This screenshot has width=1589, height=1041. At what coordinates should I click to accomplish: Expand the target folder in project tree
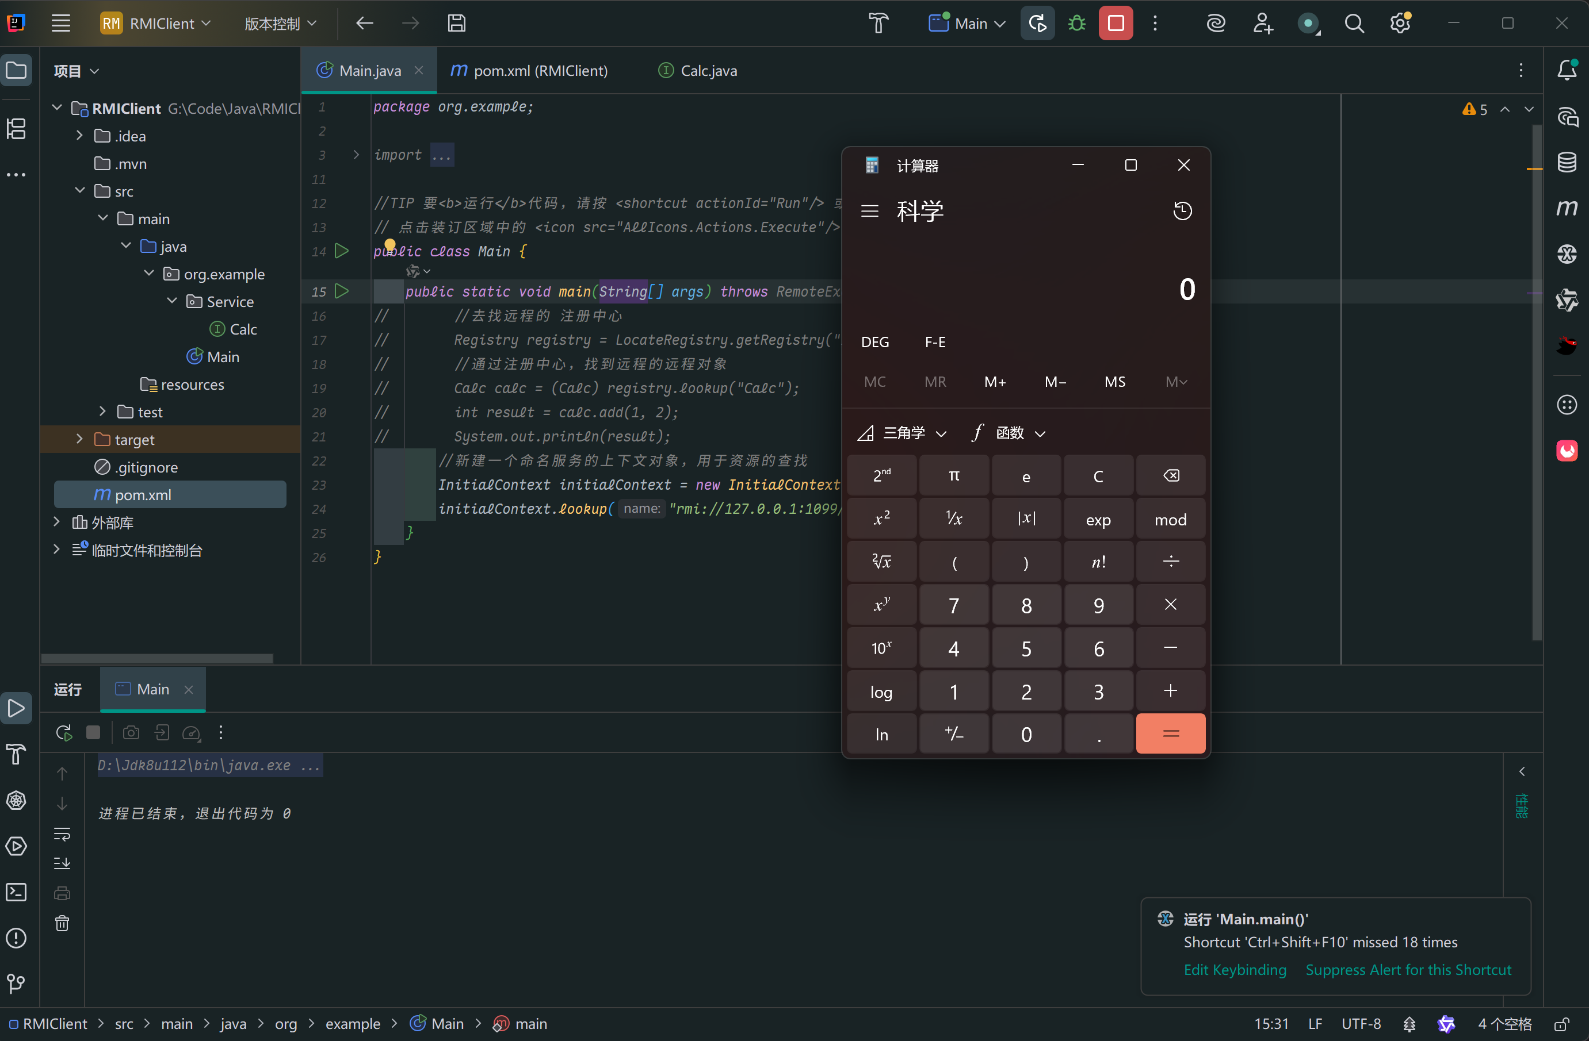click(x=79, y=440)
